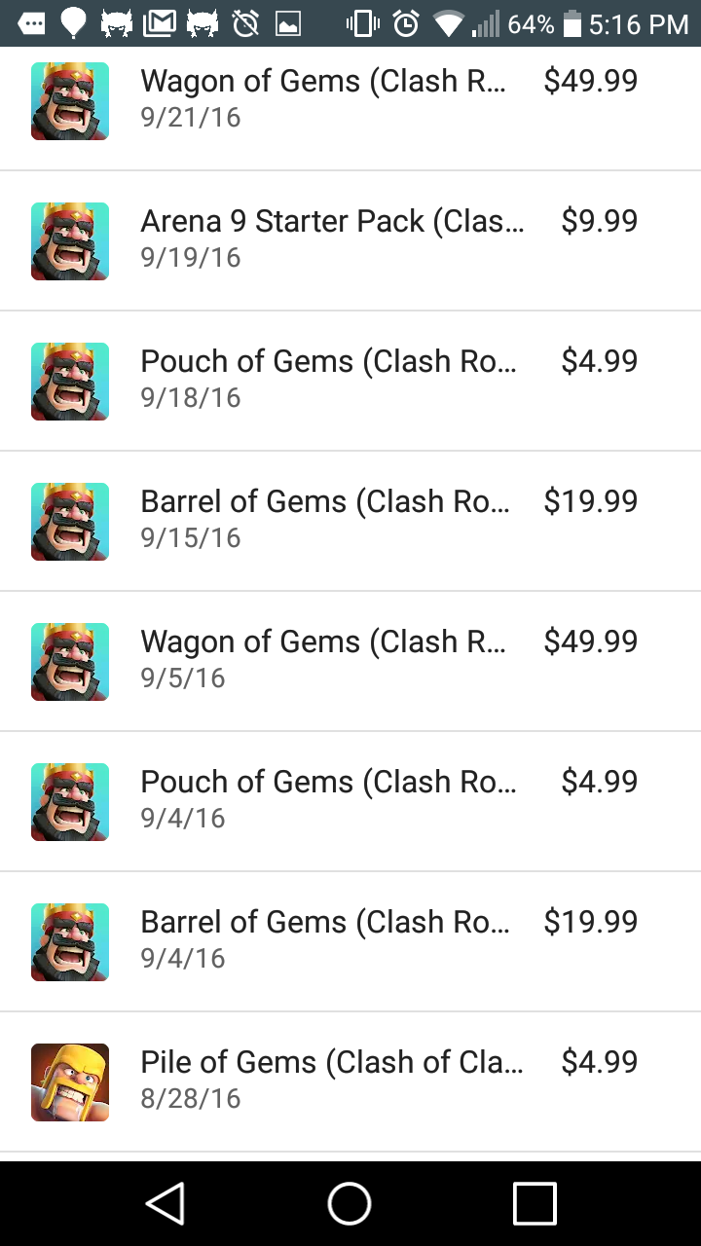
Task: Open Wagon of Gems order dated 9/21/16
Action: click(350, 101)
